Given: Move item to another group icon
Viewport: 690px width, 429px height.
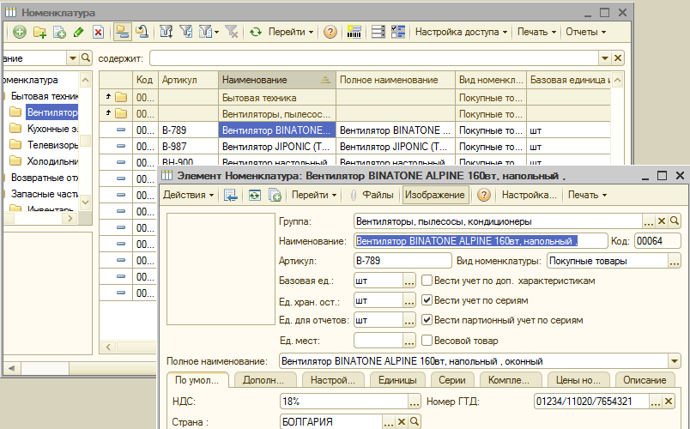Looking at the screenshot, I should point(142,32).
